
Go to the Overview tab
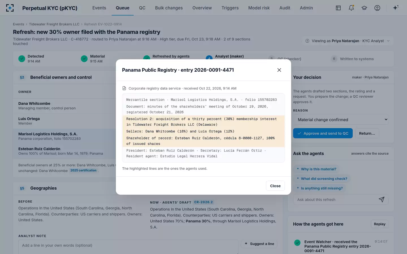click(202, 8)
